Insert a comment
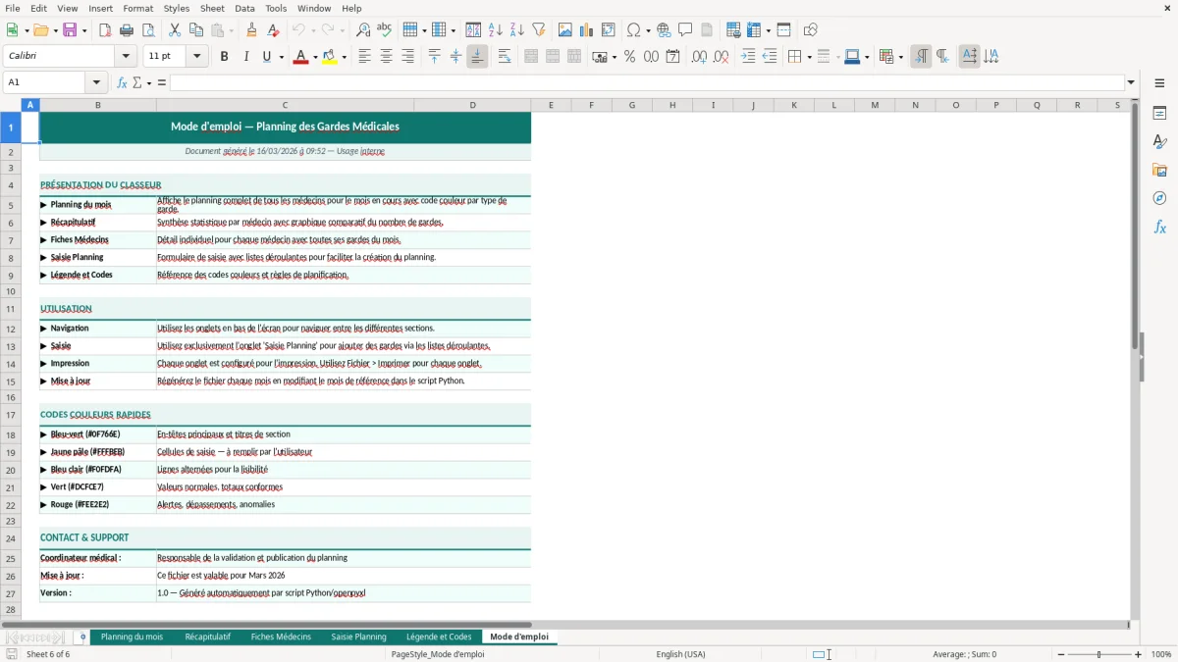Screen dimensions: 1178x662 pyautogui.click(x=686, y=30)
